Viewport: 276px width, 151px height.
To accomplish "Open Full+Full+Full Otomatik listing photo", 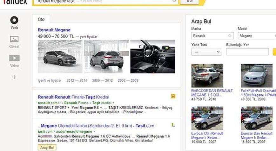I will click(257, 75).
